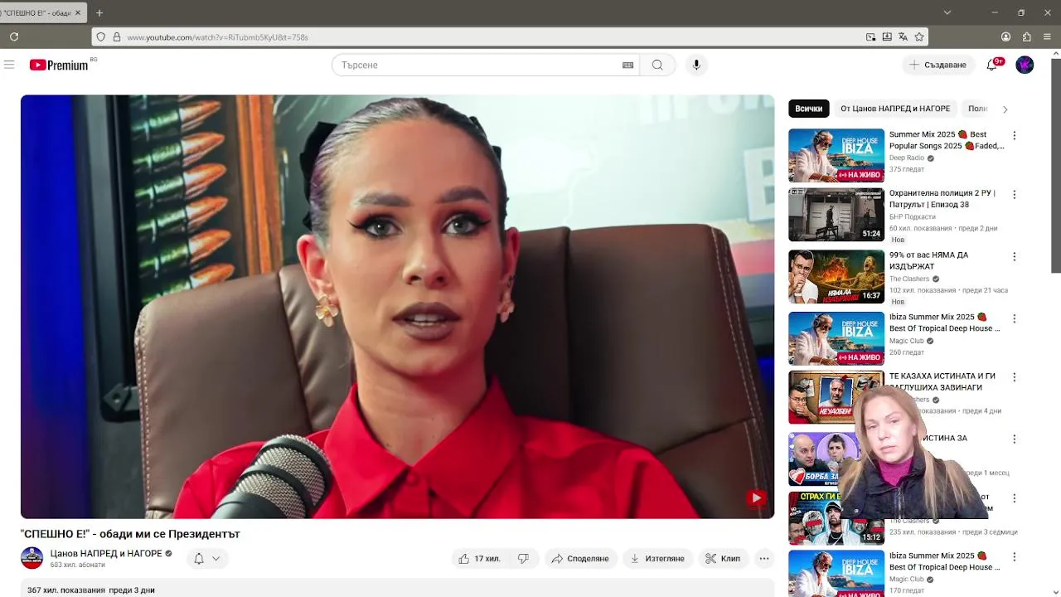This screenshot has height=597, width=1061.
Task: Click the ТЕ КАЗАХА ИСТИНАТА video title
Action: click(942, 381)
